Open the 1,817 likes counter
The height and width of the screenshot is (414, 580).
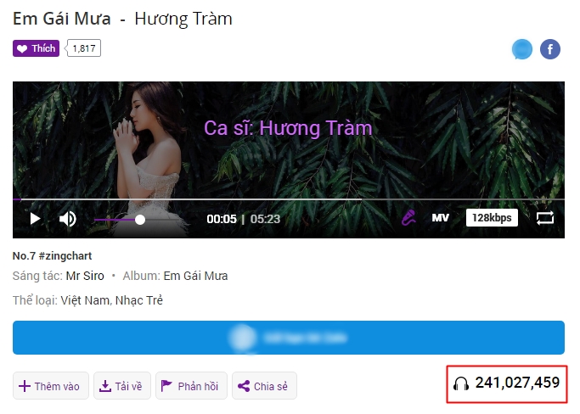pyautogui.click(x=83, y=48)
